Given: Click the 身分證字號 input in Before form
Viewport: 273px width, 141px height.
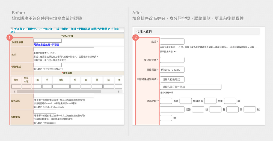Looking at the screenshot, I should [x=48, y=41].
